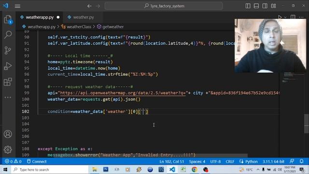The width and height of the screenshot is (309, 174).
Task: Open the Accounts menu icon
Action: point(8,134)
